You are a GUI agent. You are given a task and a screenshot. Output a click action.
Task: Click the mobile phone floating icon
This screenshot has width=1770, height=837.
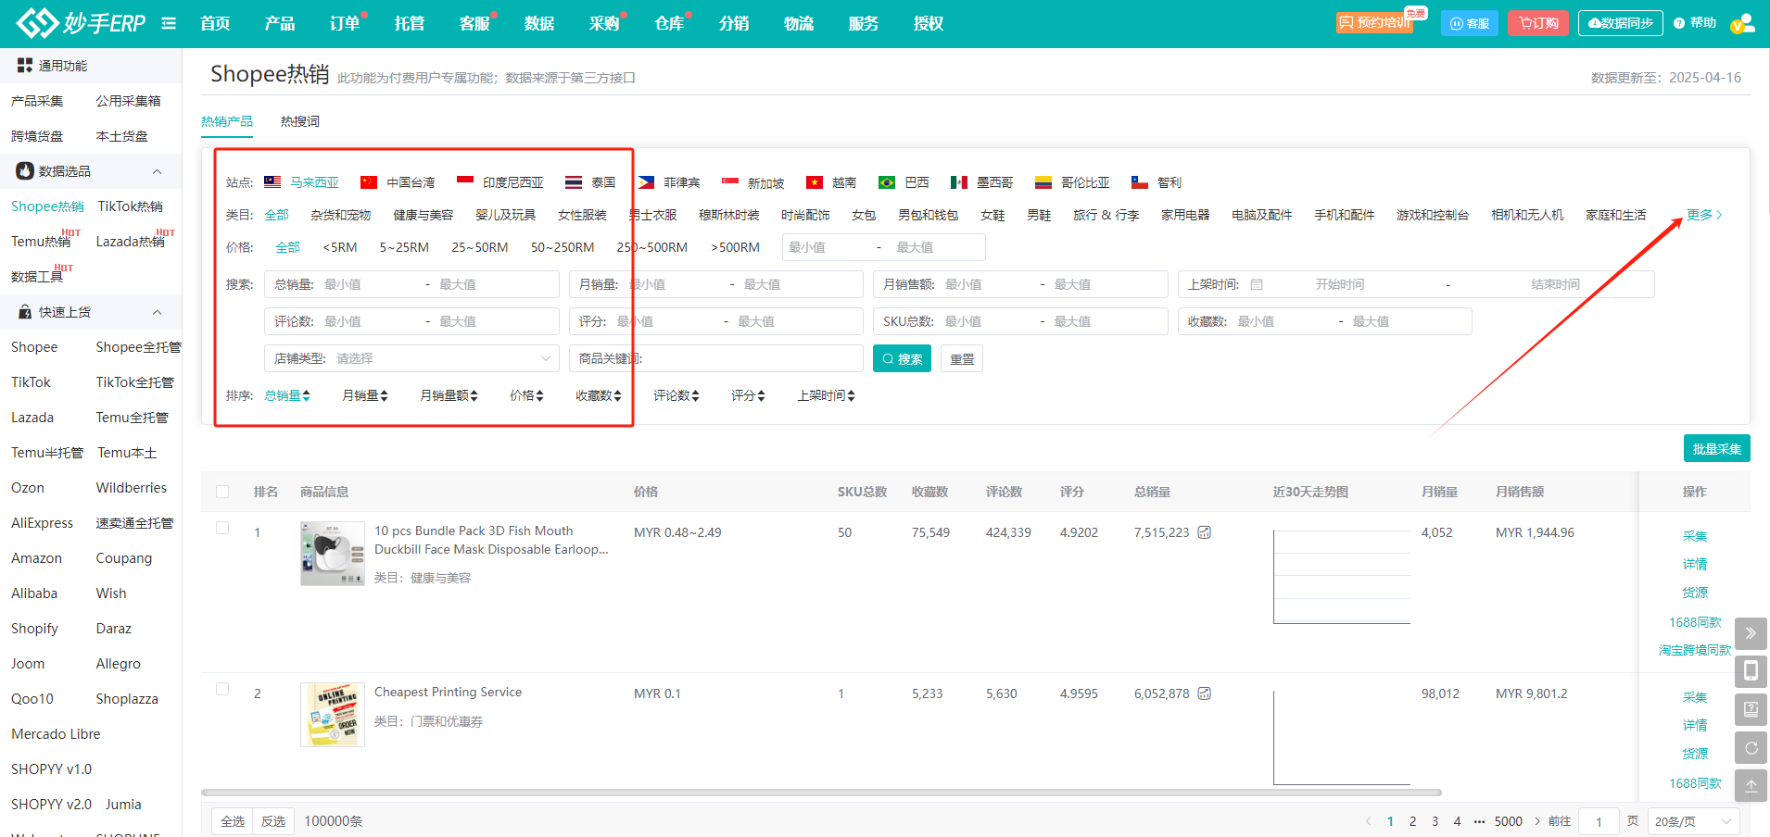point(1751,671)
